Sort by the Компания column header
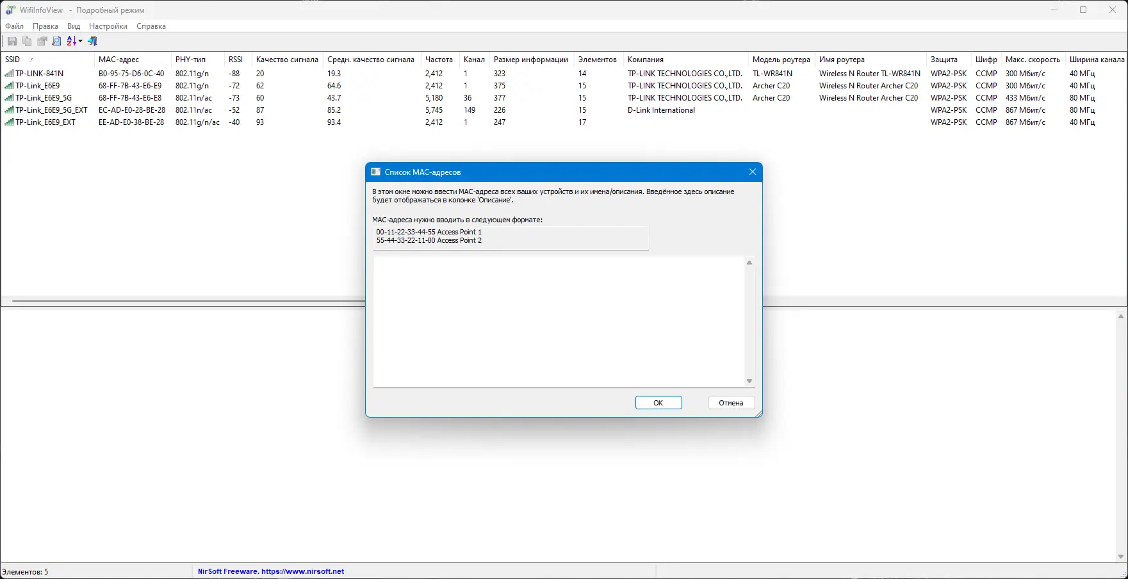Viewport: 1128px width, 579px height. [686, 60]
